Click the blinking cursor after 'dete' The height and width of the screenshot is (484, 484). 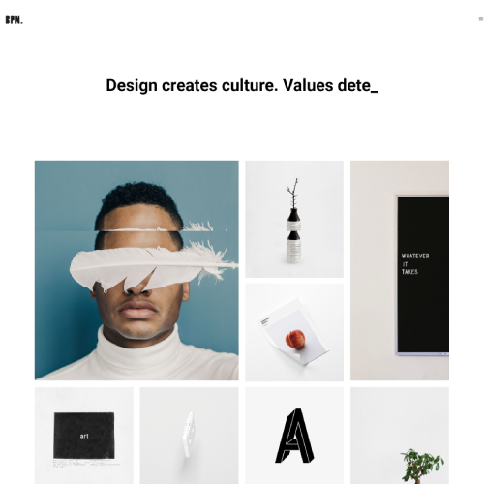pyautogui.click(x=375, y=91)
